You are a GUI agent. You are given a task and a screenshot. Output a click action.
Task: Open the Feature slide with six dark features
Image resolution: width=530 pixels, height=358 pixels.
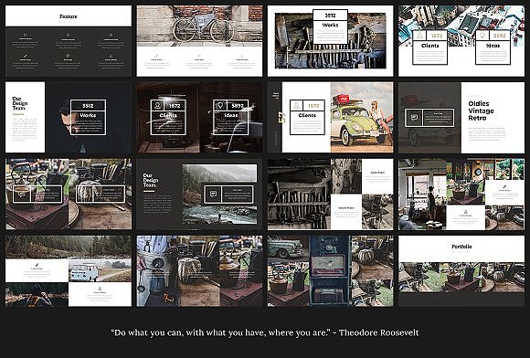click(69, 41)
